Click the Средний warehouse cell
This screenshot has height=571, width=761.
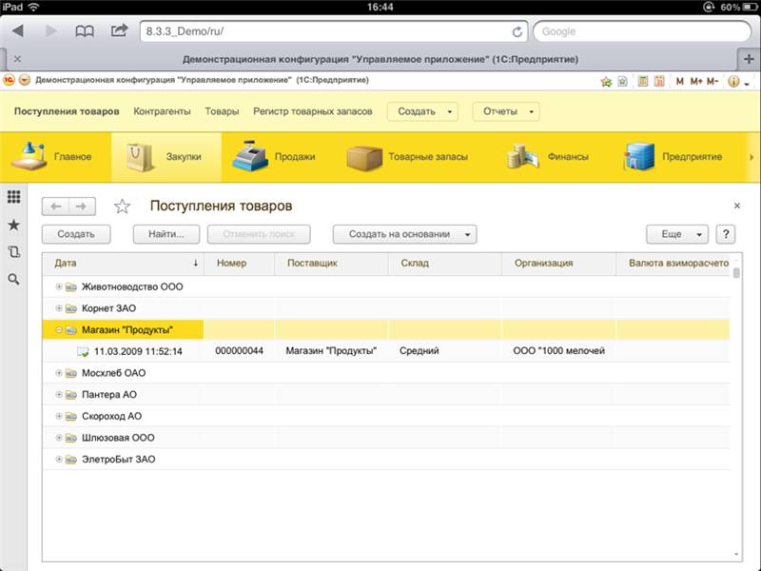420,351
